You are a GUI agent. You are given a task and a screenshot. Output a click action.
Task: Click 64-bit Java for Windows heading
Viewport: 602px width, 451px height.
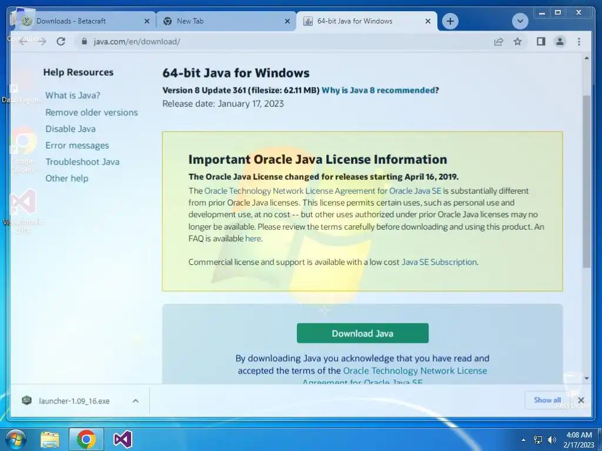236,73
